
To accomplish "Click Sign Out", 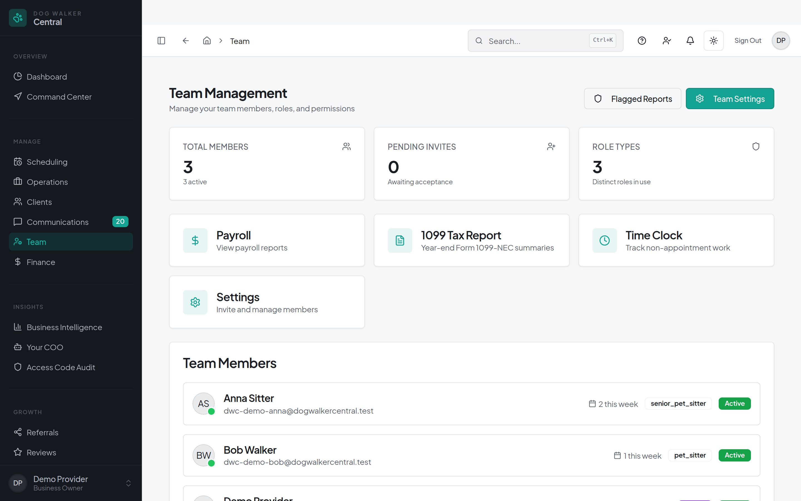I will 748,40.
